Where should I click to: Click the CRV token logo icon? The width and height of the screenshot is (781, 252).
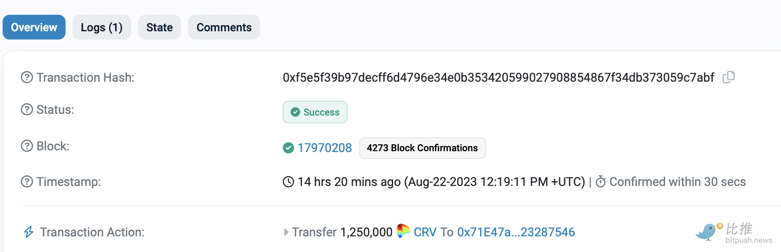click(403, 231)
